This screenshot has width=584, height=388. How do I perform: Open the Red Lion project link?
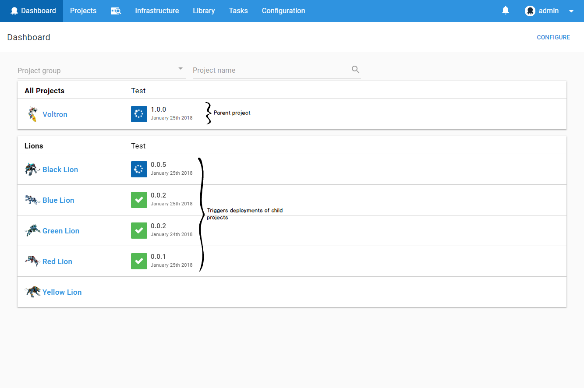pos(57,261)
